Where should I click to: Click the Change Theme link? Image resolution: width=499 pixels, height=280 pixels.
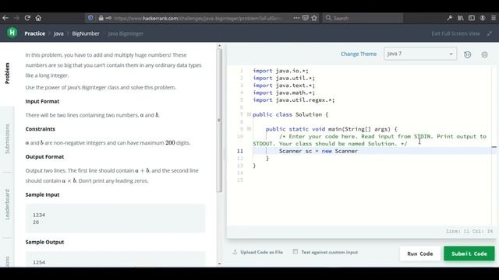coord(359,54)
